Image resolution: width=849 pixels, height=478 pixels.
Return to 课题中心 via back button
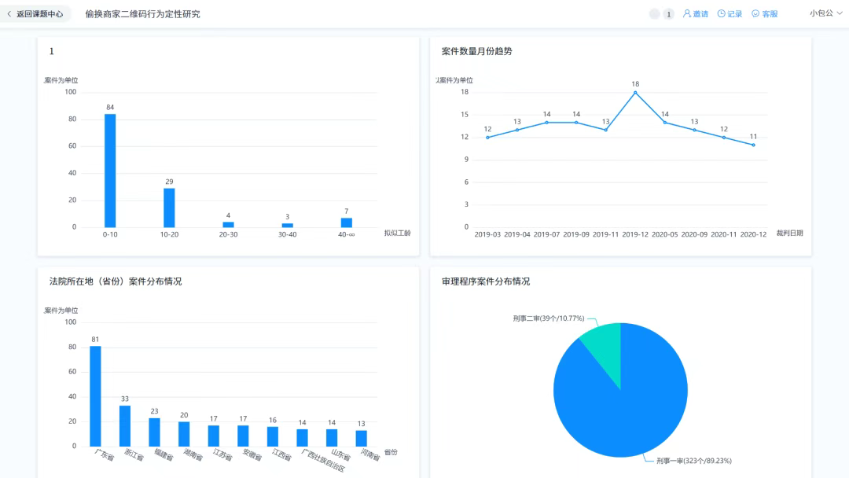(39, 14)
